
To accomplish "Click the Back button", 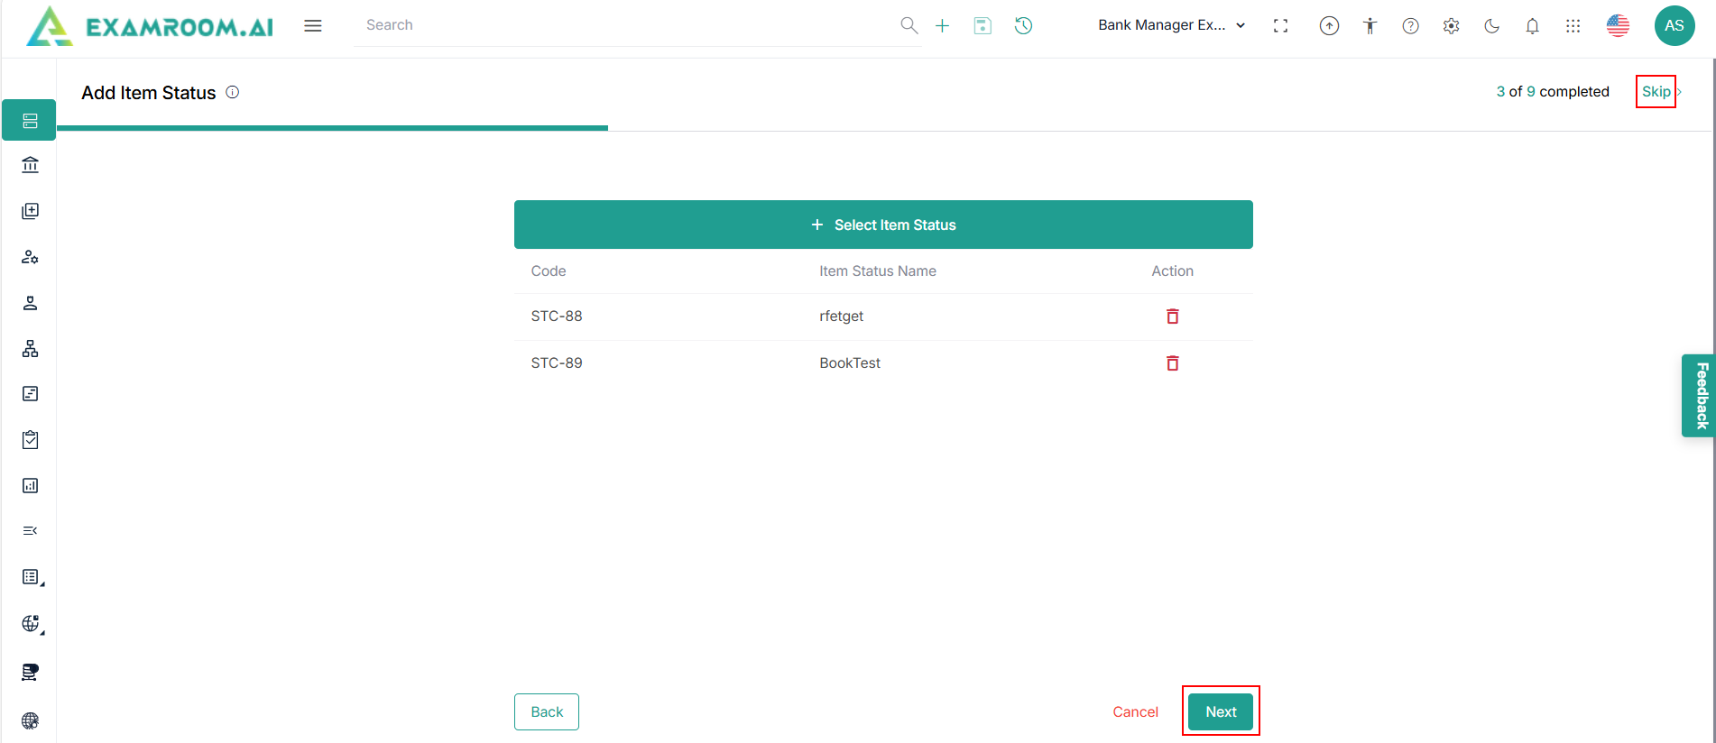I will tap(547, 712).
